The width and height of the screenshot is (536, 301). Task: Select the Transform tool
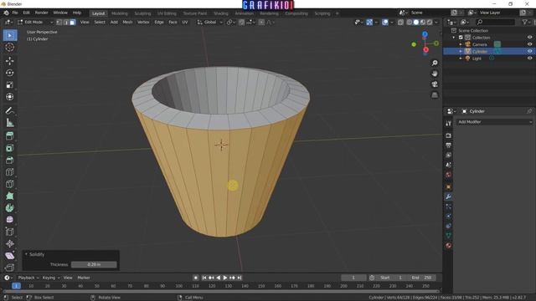point(10,97)
